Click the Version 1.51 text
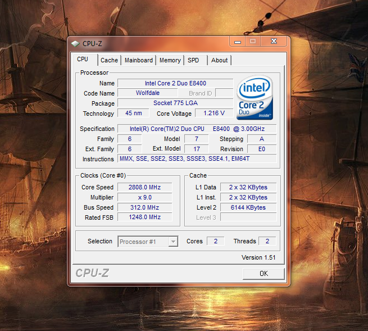Screen dimensions: 368x331 pos(258,257)
